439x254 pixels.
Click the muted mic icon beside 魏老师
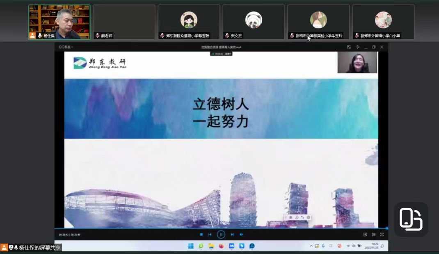point(97,36)
